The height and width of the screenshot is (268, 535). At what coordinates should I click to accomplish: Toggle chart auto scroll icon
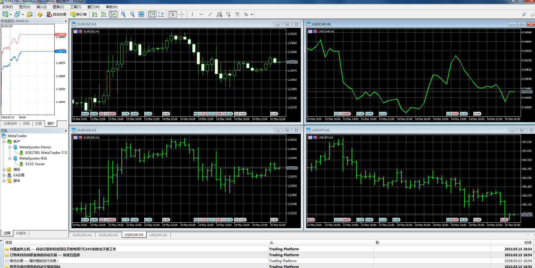(152, 14)
